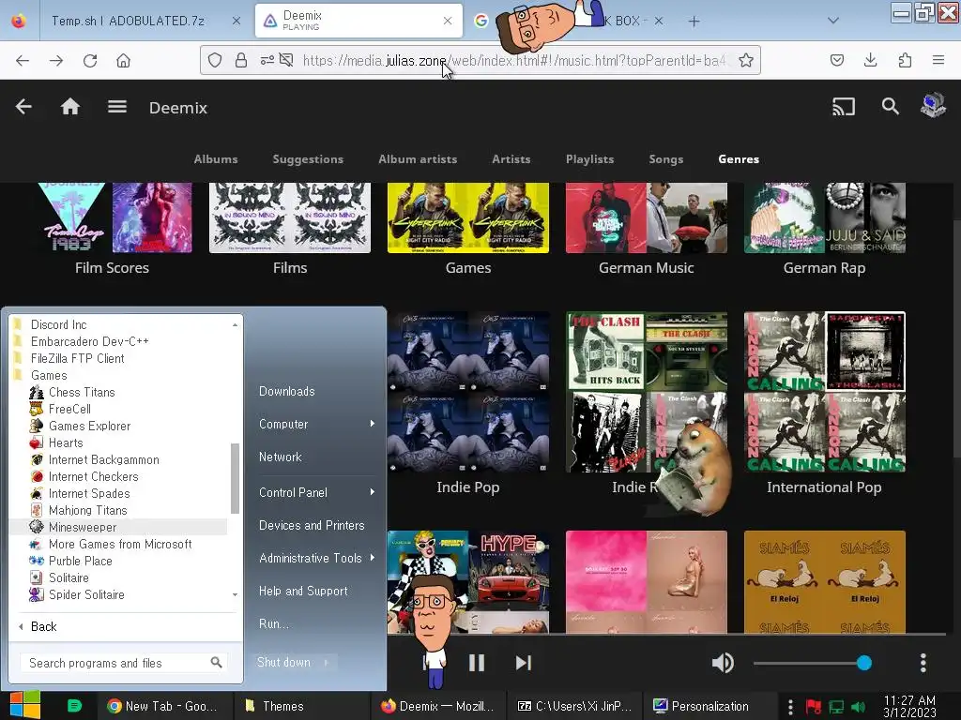The image size is (961, 720).
Task: Click Start menu programs list scrollbar
Action: coord(235,477)
